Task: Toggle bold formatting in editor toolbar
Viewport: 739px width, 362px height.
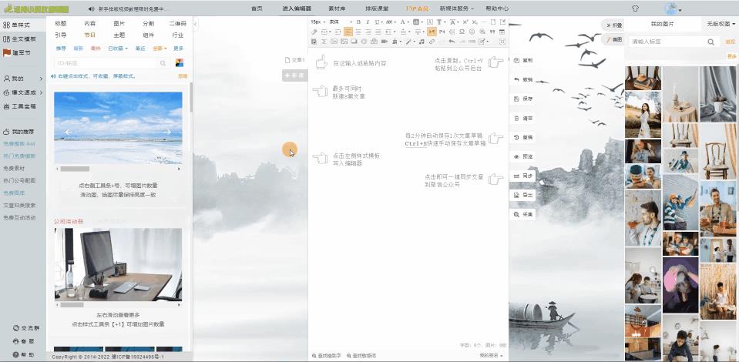Action: (x=359, y=22)
